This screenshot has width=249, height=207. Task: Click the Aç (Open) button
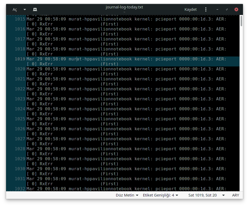[x=15, y=9]
